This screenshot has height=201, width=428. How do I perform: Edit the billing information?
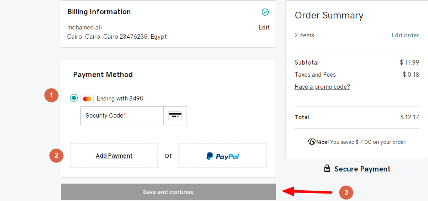click(264, 27)
